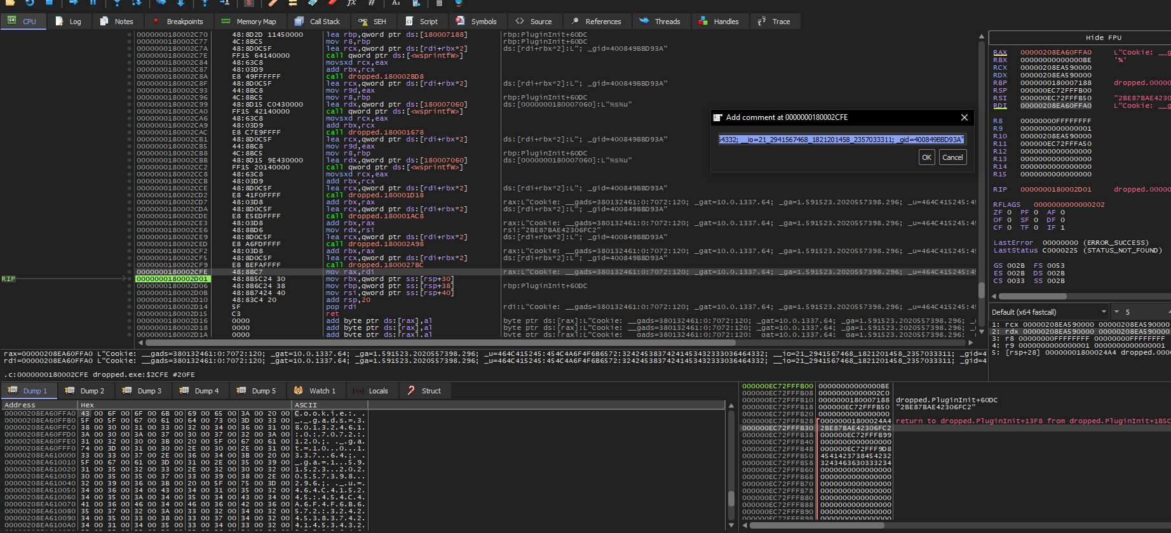Toggle the IF flag value in registers
The image size is (1171, 533).
(x=1062, y=228)
